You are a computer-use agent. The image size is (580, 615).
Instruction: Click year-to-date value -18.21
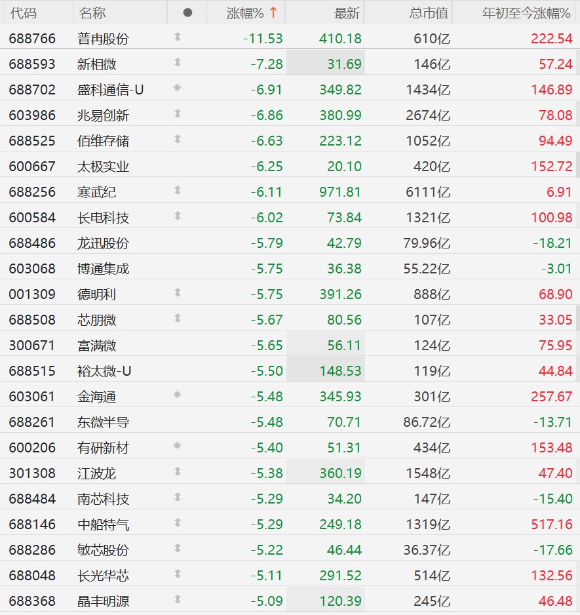(552, 243)
